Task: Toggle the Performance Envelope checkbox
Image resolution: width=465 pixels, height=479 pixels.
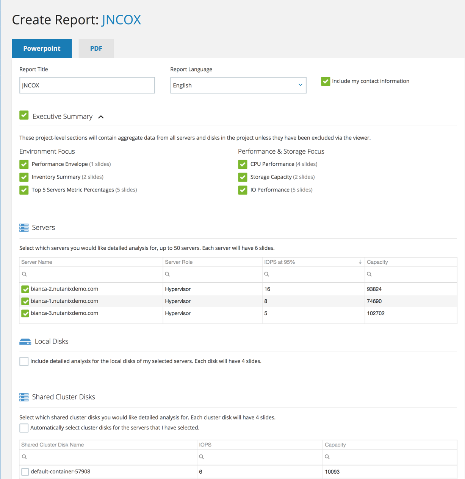Action: [24, 164]
